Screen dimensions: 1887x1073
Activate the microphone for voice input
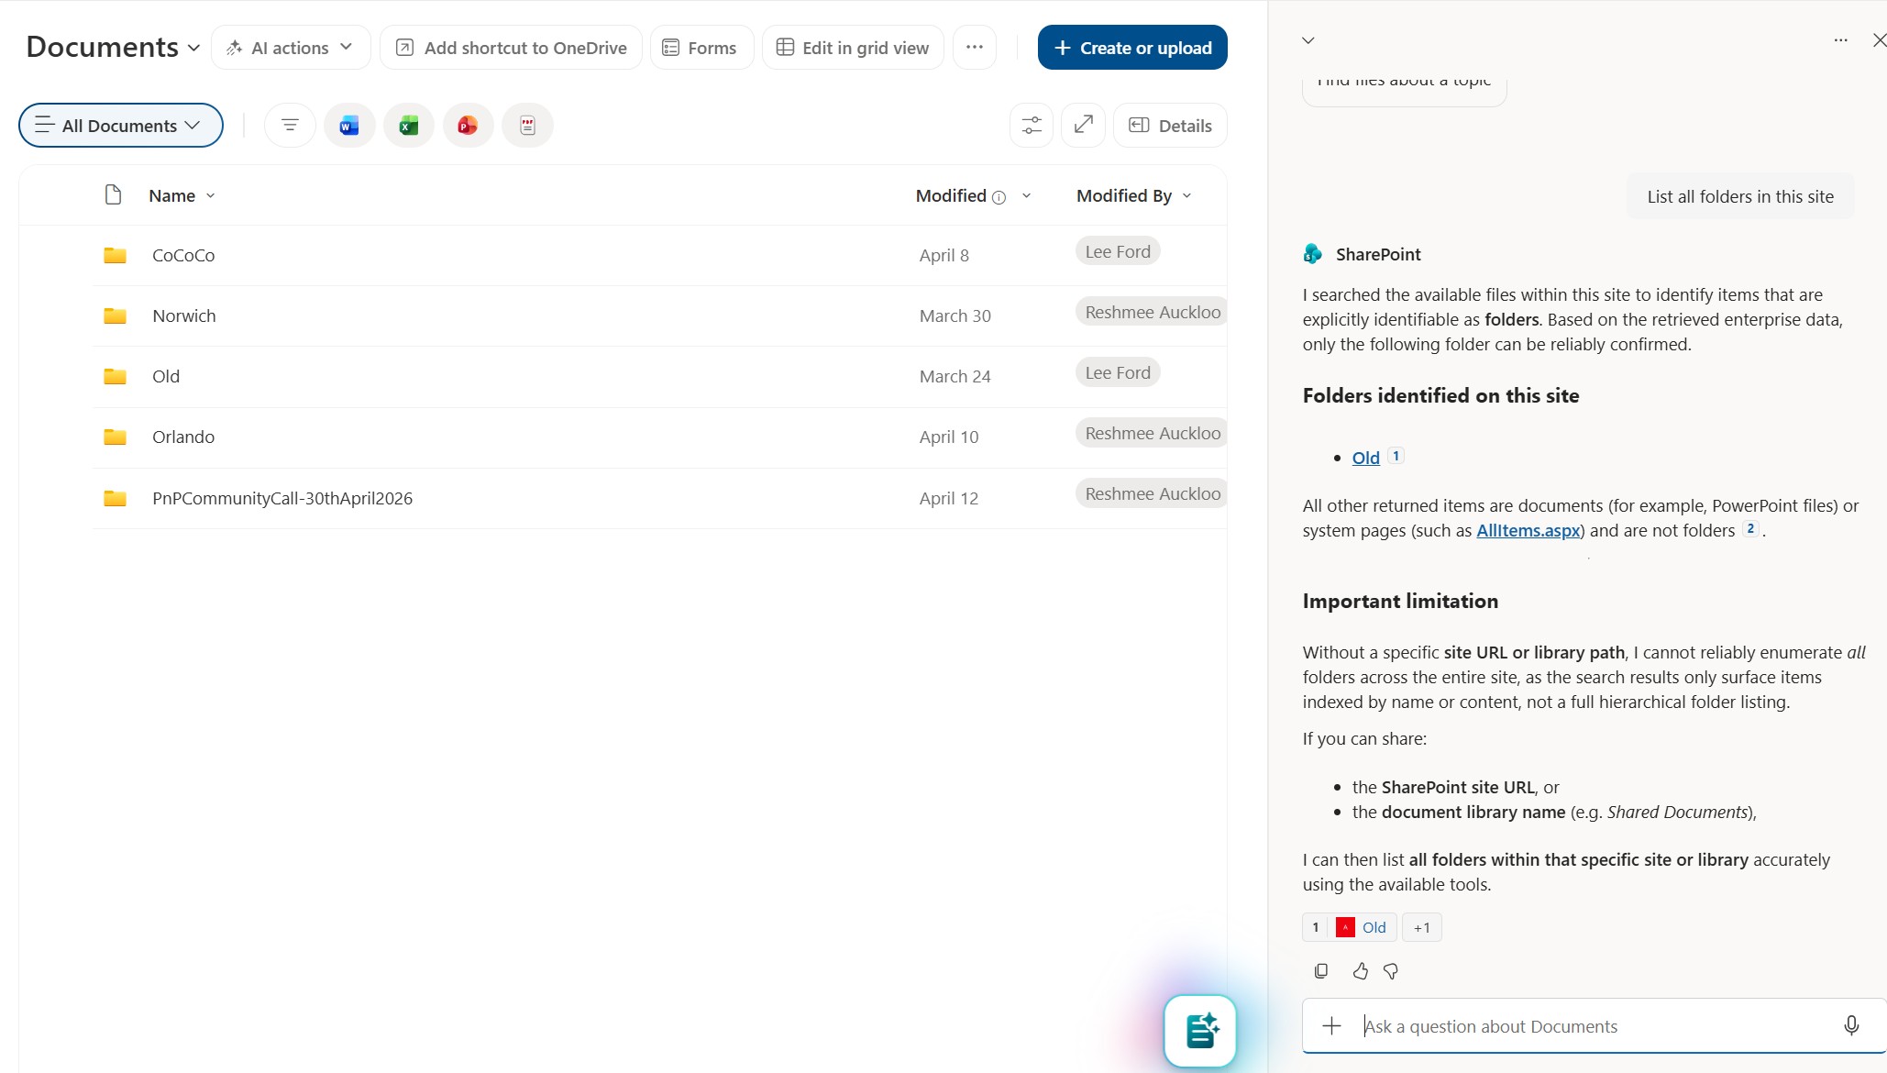[x=1852, y=1025]
